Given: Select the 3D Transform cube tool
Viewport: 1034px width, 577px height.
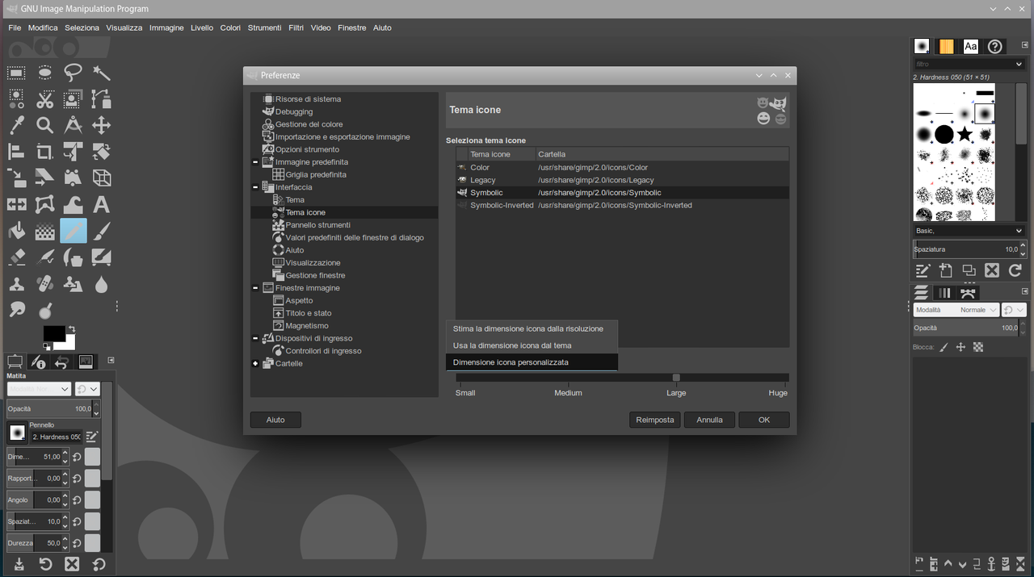Looking at the screenshot, I should click(x=101, y=178).
